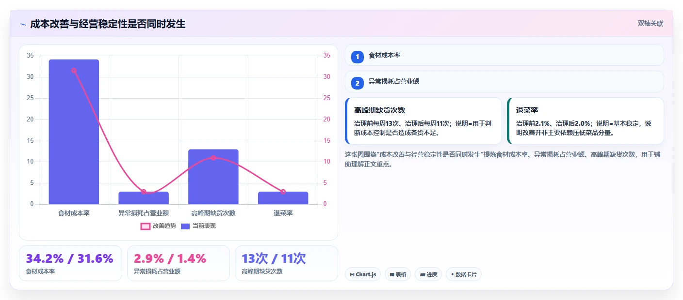Toggle the 当前表现 legend swatch

(x=185, y=226)
